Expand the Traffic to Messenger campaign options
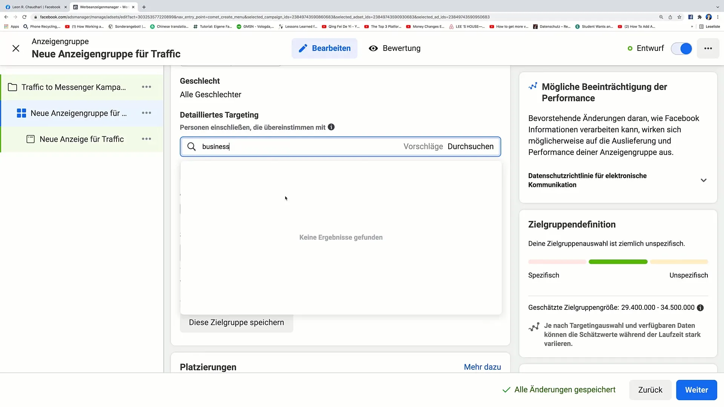The image size is (724, 407). (x=146, y=87)
